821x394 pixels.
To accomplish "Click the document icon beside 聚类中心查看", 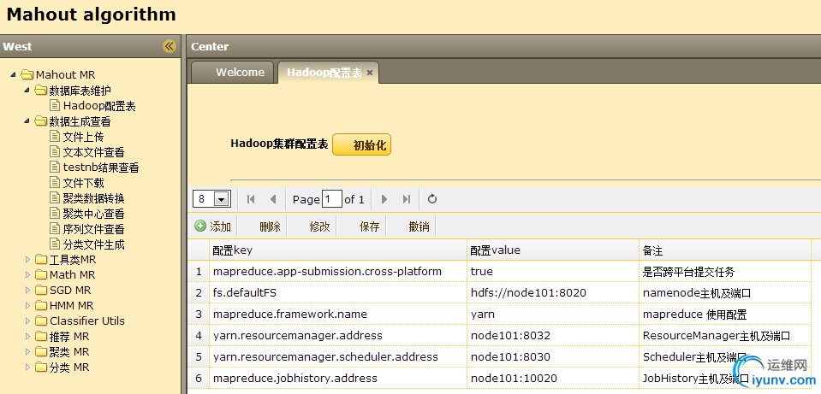I will pyautogui.click(x=55, y=213).
